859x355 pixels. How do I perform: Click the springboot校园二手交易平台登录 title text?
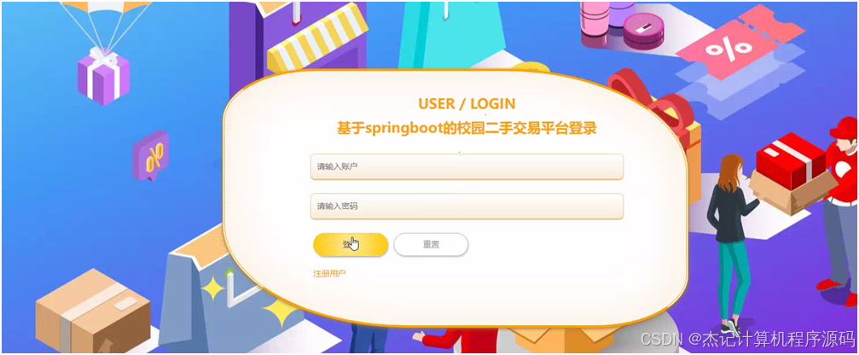coord(467,129)
